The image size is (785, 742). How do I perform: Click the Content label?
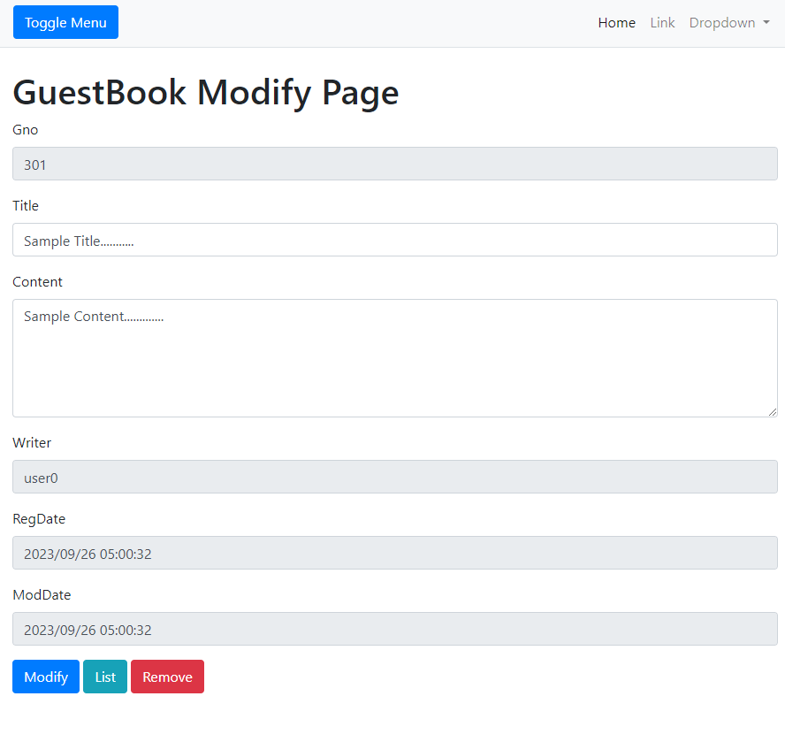coord(37,282)
